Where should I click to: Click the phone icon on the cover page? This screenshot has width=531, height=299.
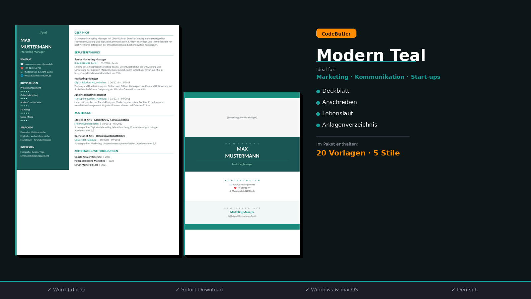(x=235, y=188)
